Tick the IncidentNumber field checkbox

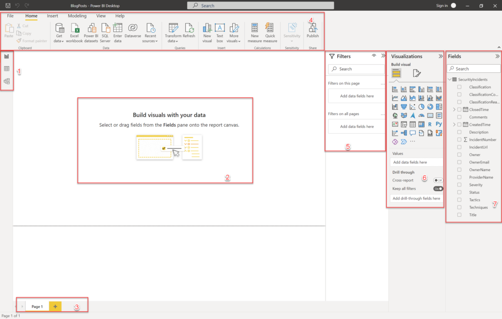pos(459,139)
